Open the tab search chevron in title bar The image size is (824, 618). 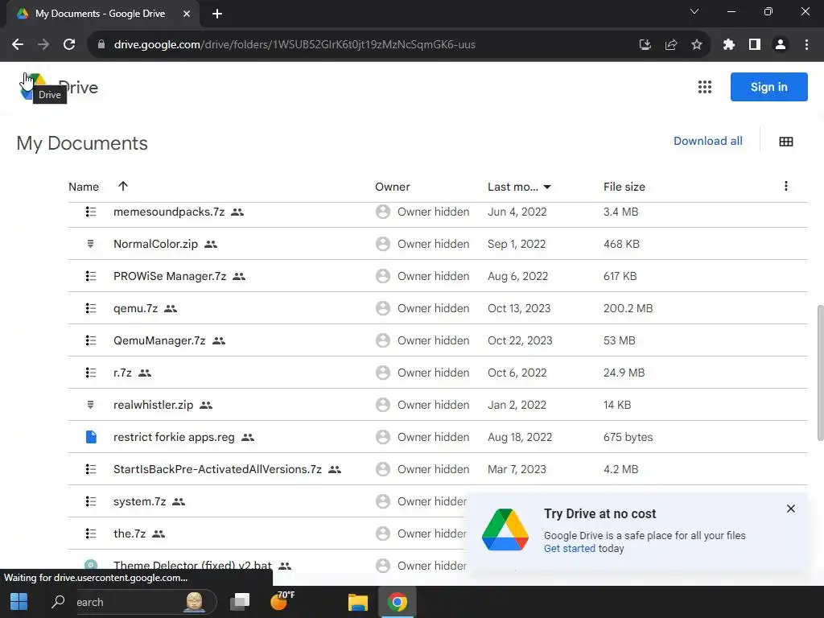[694, 11]
